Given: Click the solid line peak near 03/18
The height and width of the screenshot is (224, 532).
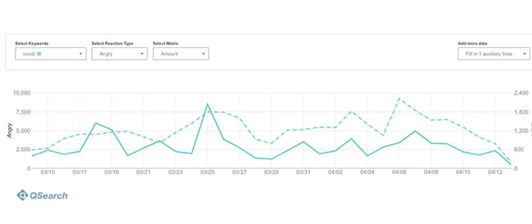Looking at the screenshot, I should click(x=96, y=123).
